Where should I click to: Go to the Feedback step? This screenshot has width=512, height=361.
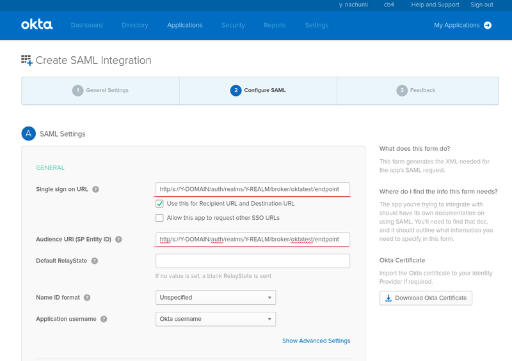[x=418, y=90]
